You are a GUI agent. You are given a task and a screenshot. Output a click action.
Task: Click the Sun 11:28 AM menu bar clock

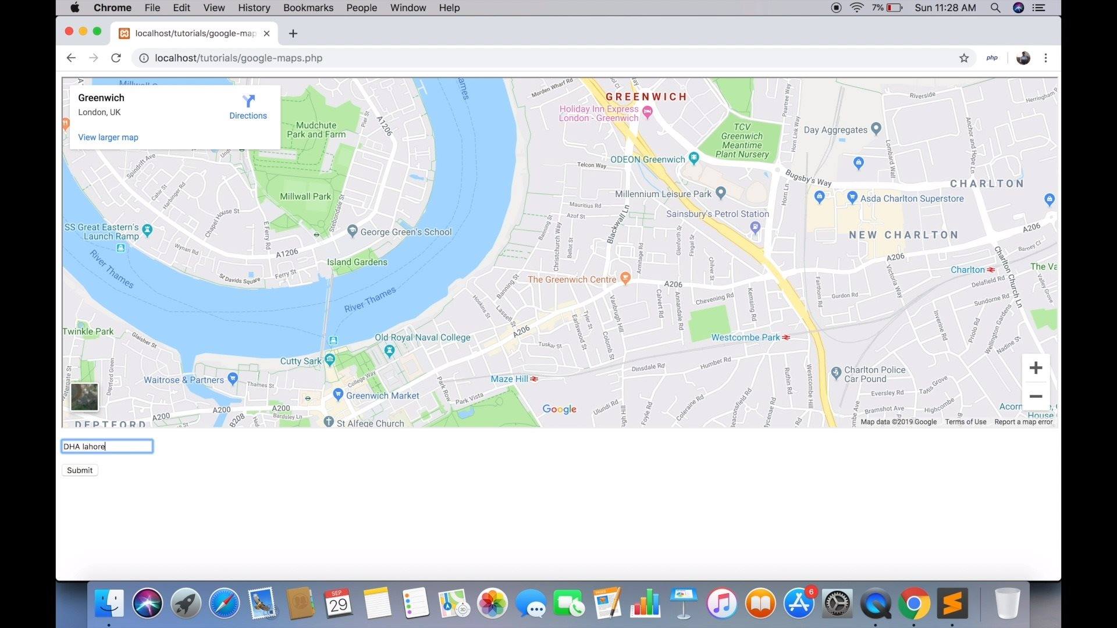[x=945, y=8]
